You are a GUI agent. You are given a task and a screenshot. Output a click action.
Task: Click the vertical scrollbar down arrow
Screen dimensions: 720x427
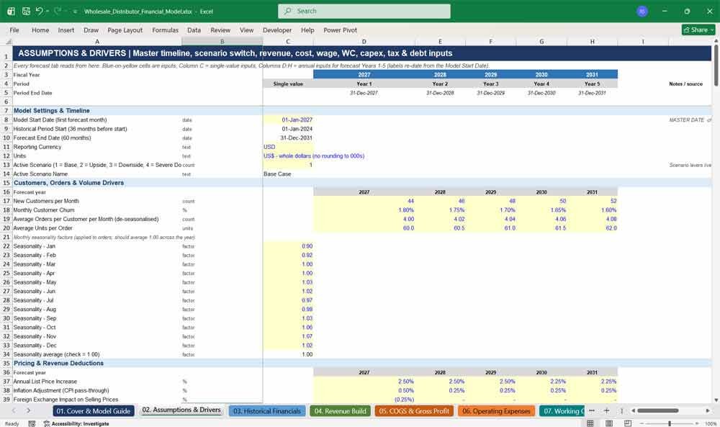point(716,400)
